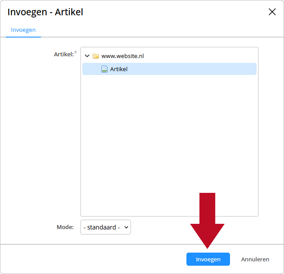Viewport: 284px width, 274px height.
Task: Switch to the Invoegen tab
Action: (x=23, y=30)
